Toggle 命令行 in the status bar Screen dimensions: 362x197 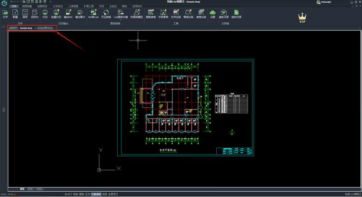click(x=68, y=194)
